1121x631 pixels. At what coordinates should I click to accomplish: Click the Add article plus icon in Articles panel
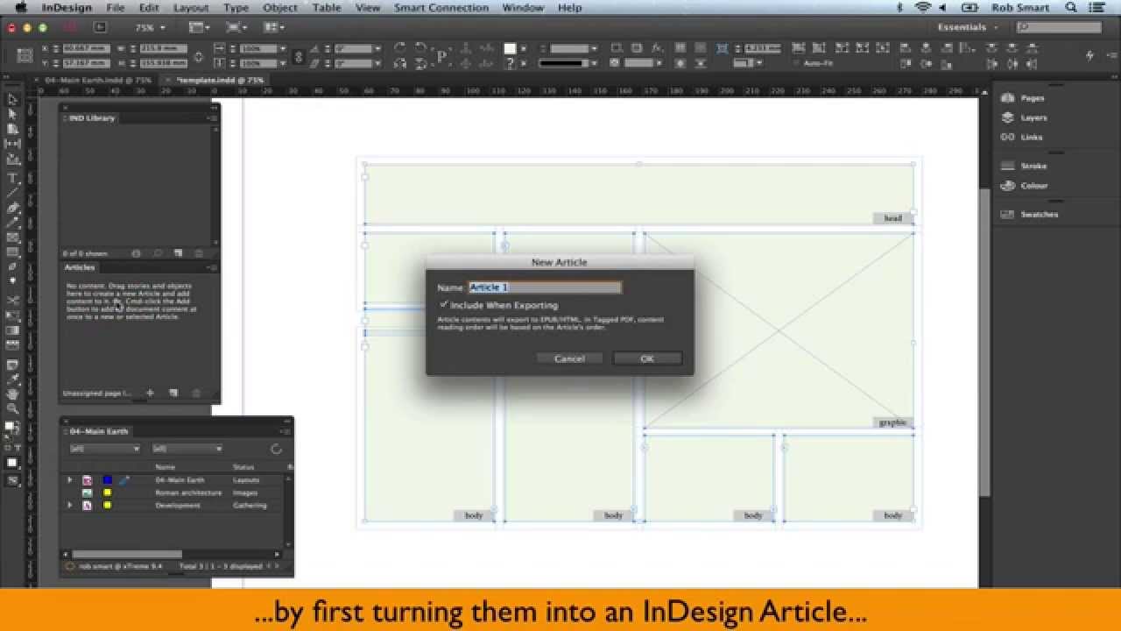(151, 393)
